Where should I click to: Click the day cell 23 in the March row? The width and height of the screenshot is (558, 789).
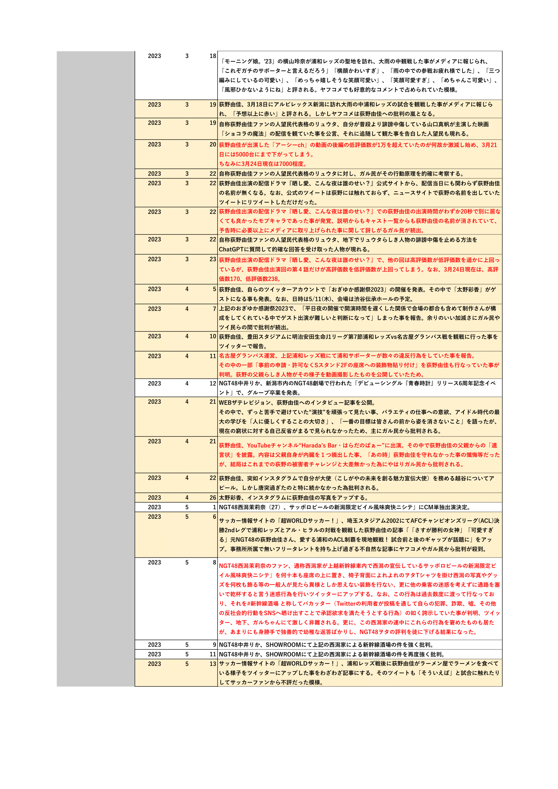tap(213, 259)
